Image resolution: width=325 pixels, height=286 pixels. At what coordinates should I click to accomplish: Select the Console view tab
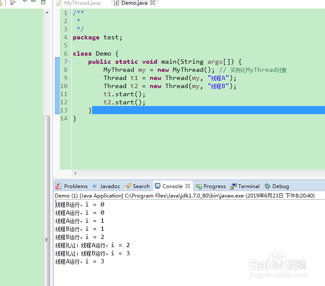(172, 186)
